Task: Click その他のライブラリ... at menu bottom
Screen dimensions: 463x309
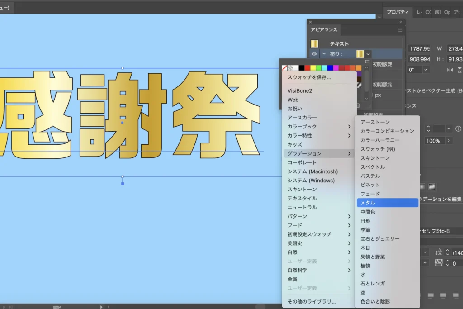Action: click(x=312, y=301)
